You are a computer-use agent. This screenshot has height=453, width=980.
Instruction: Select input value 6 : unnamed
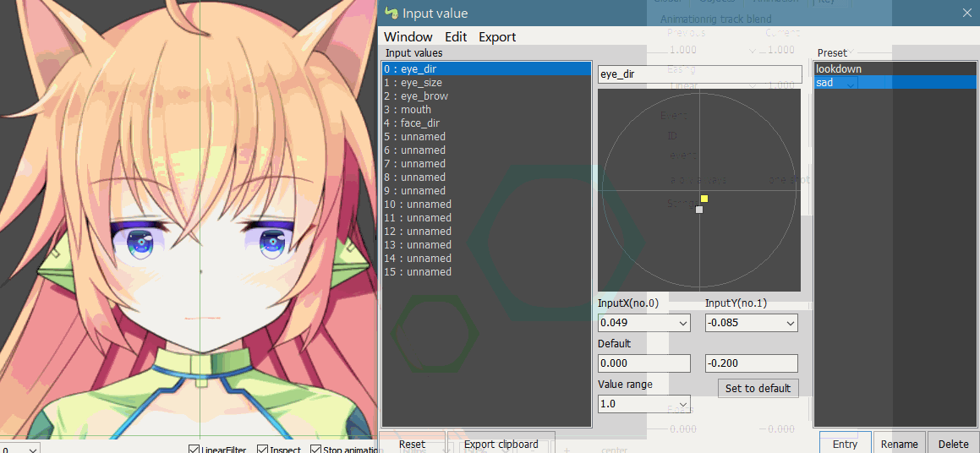pyautogui.click(x=486, y=150)
